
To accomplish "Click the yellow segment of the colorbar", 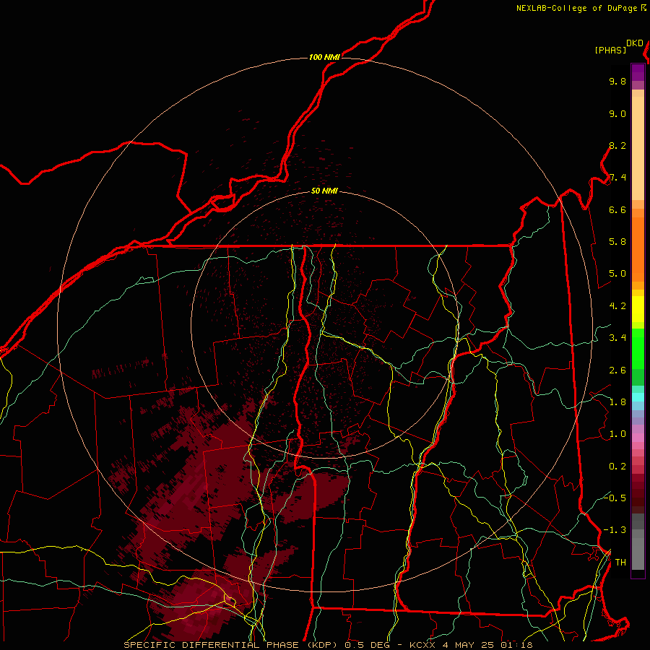I will (x=638, y=309).
